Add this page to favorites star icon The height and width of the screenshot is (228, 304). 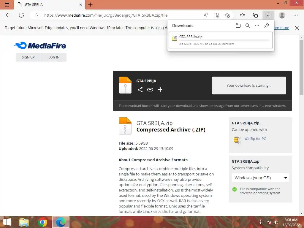click(227, 15)
